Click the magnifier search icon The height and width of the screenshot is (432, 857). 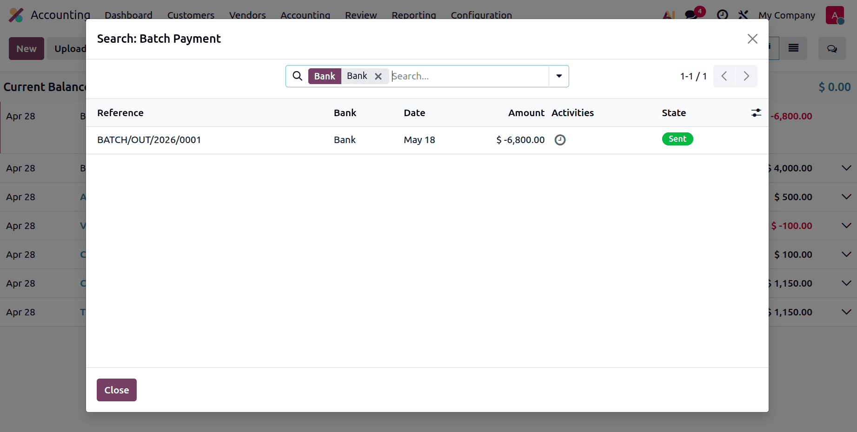tap(298, 76)
